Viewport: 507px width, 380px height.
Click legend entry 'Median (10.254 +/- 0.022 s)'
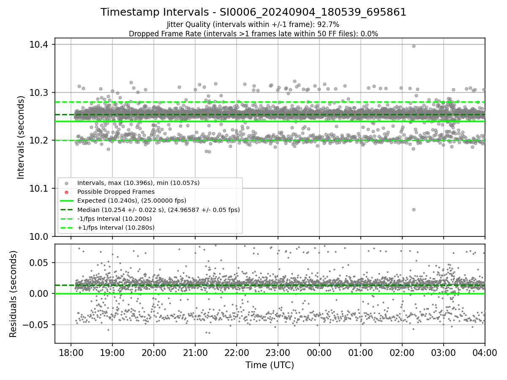(158, 209)
